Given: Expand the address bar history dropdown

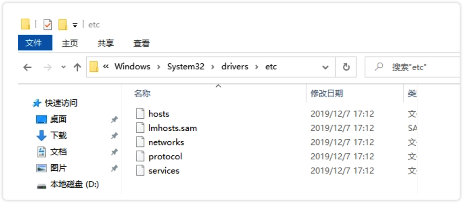Looking at the screenshot, I should (x=325, y=67).
